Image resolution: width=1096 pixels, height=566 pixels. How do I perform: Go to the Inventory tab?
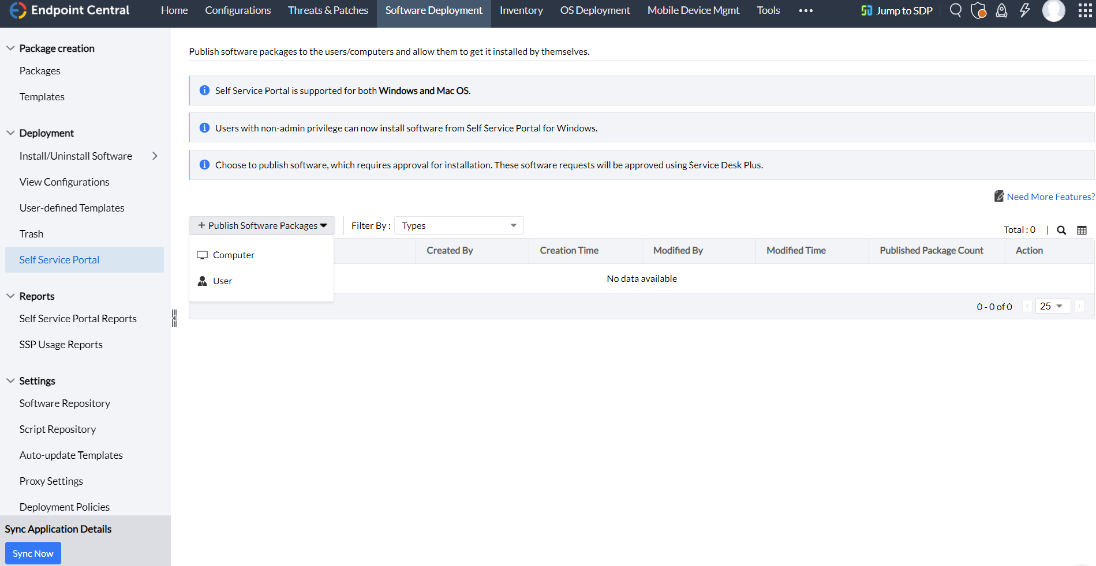521,10
